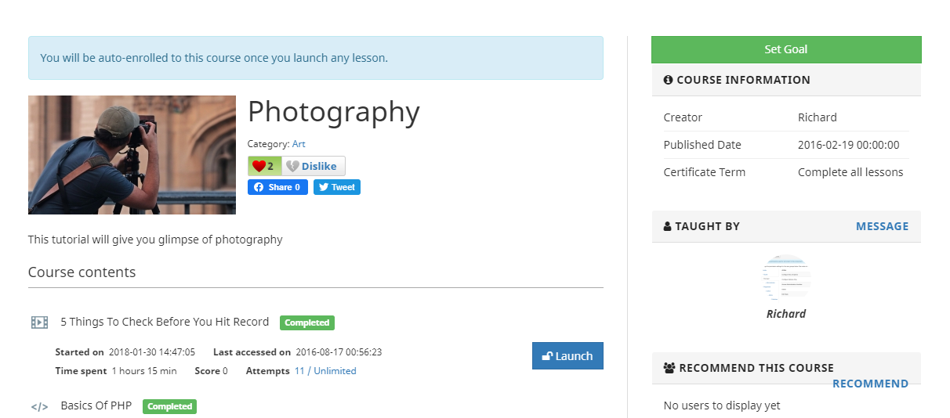The width and height of the screenshot is (950, 418).
Task: Open the 11 / Unlimited attempts link
Action: [325, 371]
